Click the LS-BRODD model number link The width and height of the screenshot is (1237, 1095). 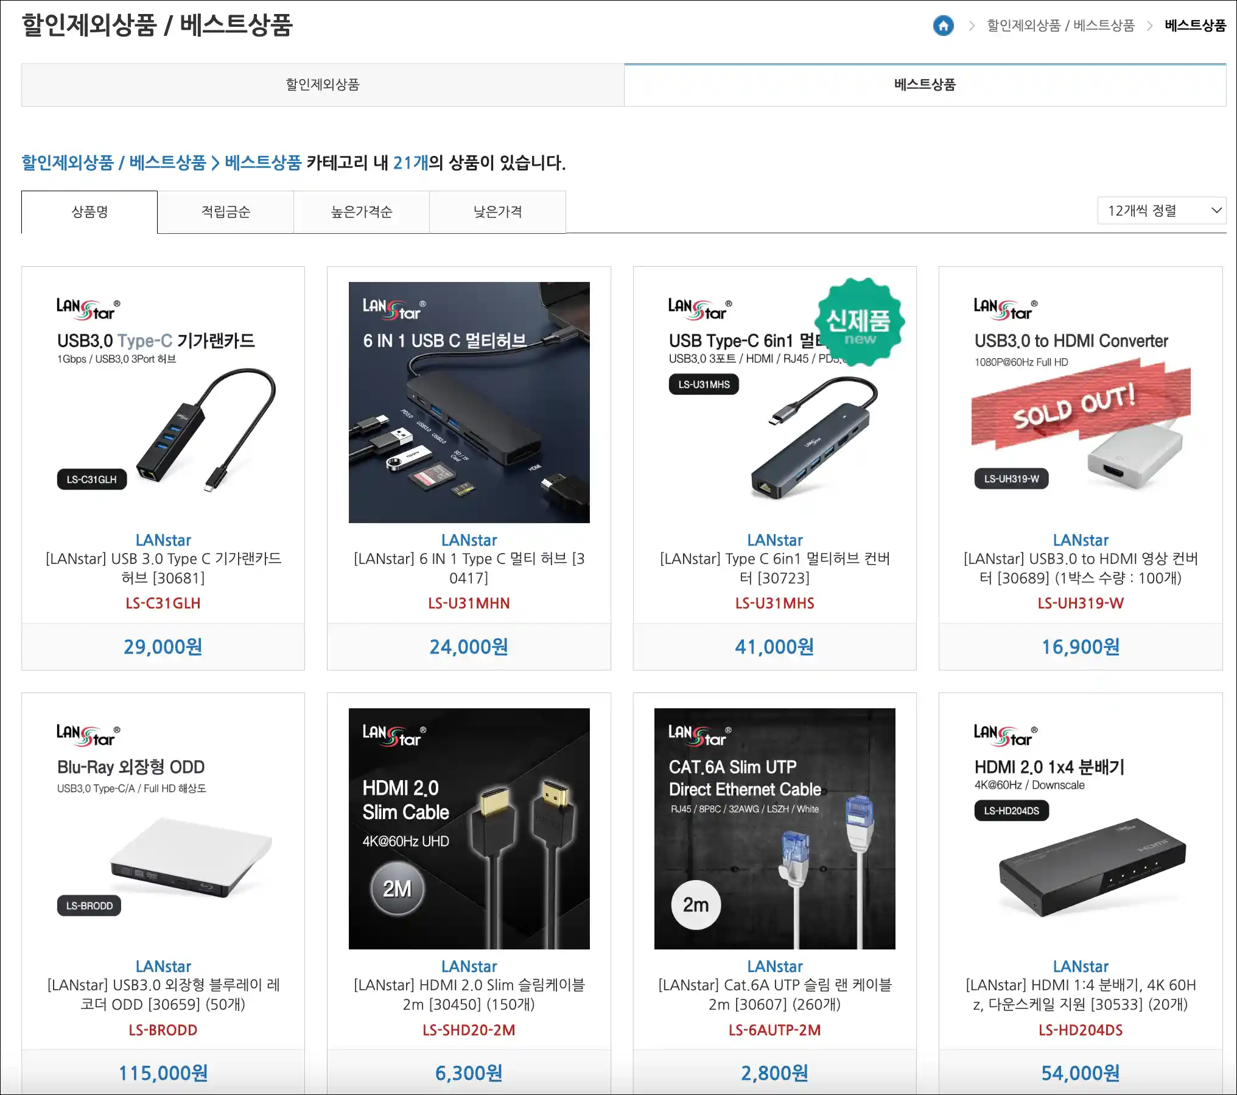(163, 1030)
